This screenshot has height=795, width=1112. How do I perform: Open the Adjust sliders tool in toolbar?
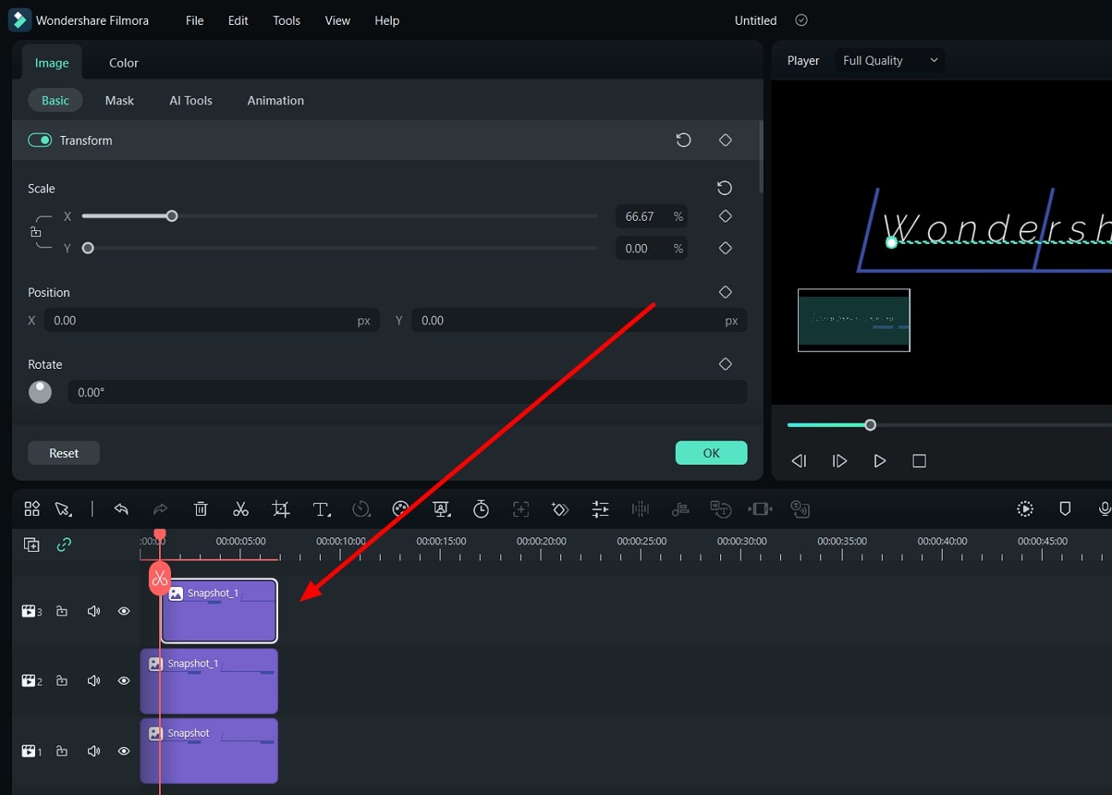(600, 509)
